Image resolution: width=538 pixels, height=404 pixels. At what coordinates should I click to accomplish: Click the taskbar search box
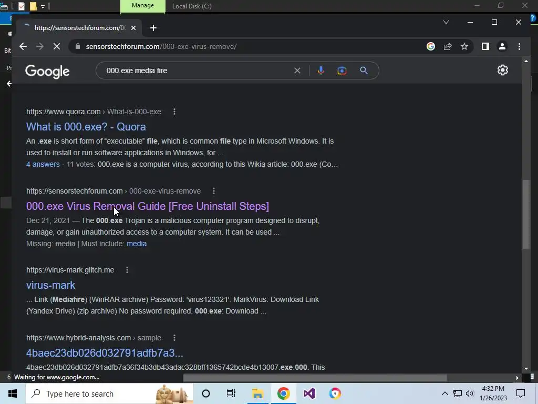(x=109, y=393)
